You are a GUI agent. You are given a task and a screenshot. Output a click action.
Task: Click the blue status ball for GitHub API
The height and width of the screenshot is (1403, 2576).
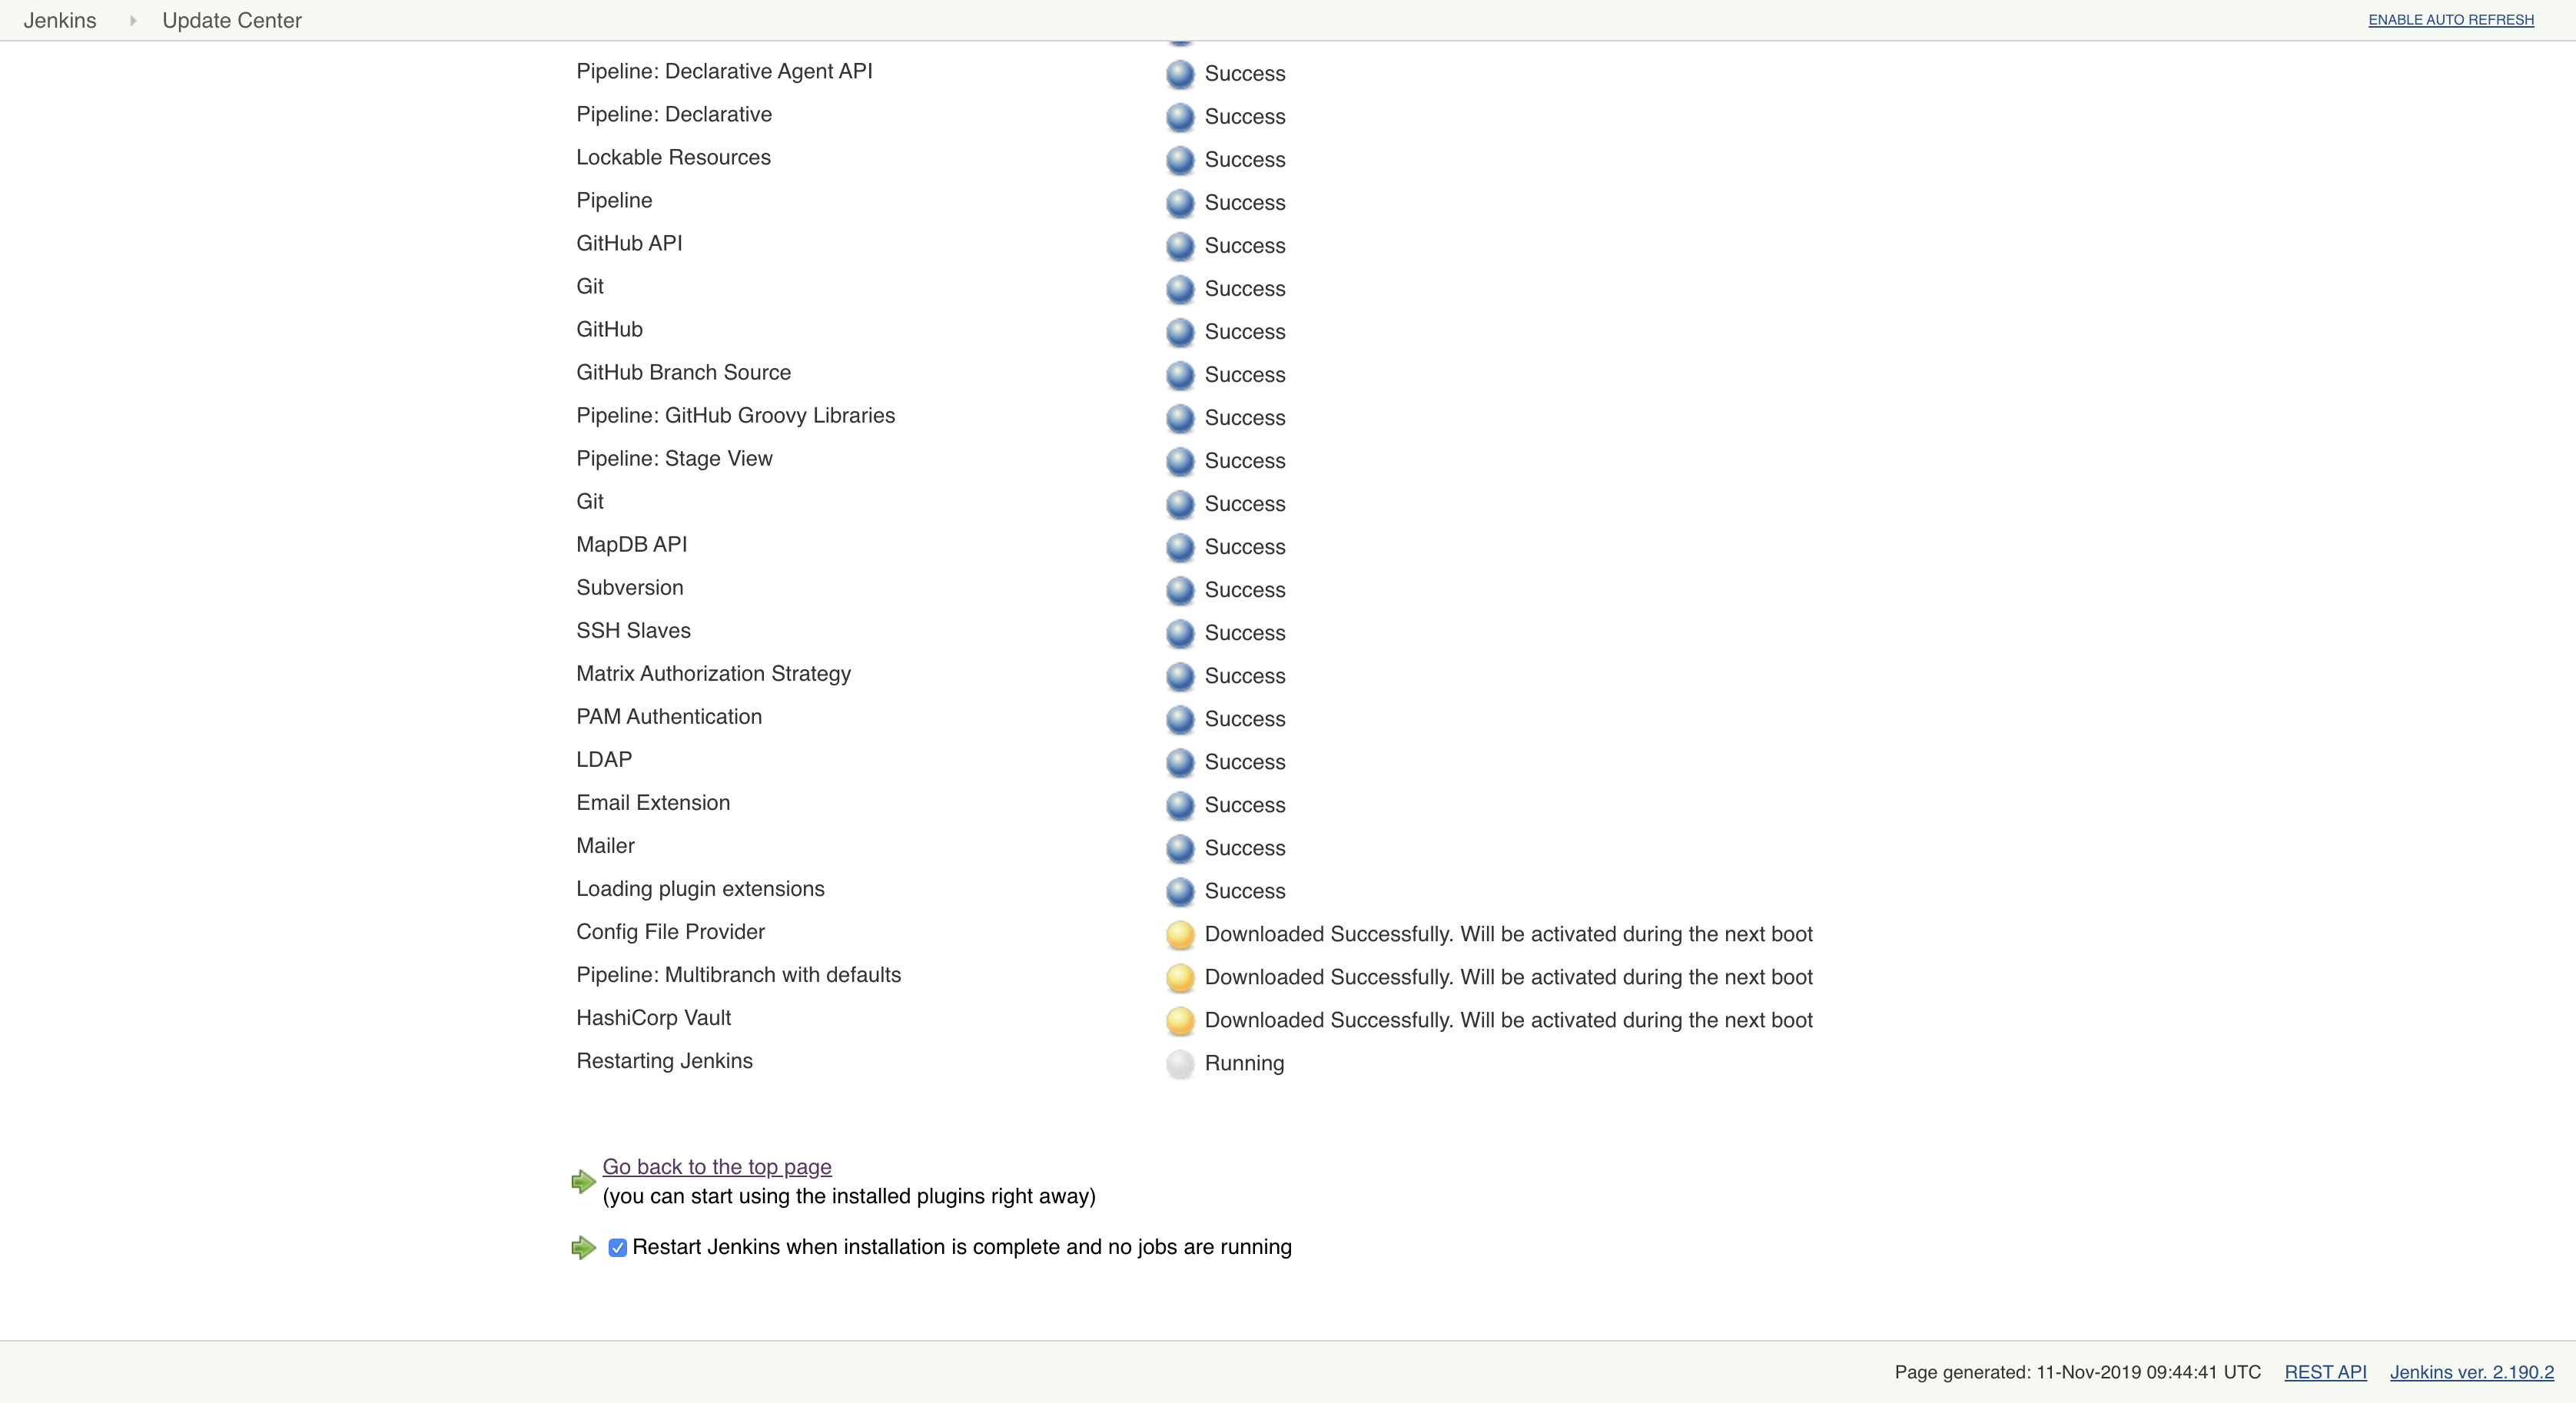[1180, 246]
